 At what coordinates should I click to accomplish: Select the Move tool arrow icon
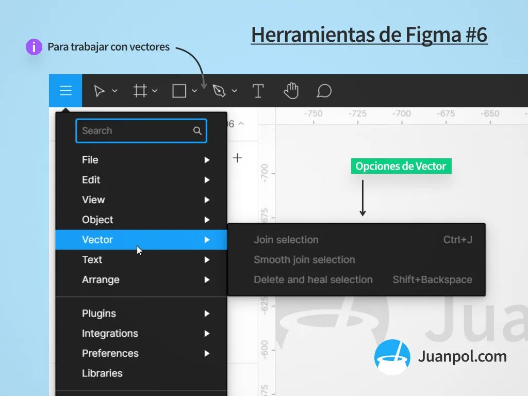pyautogui.click(x=99, y=91)
